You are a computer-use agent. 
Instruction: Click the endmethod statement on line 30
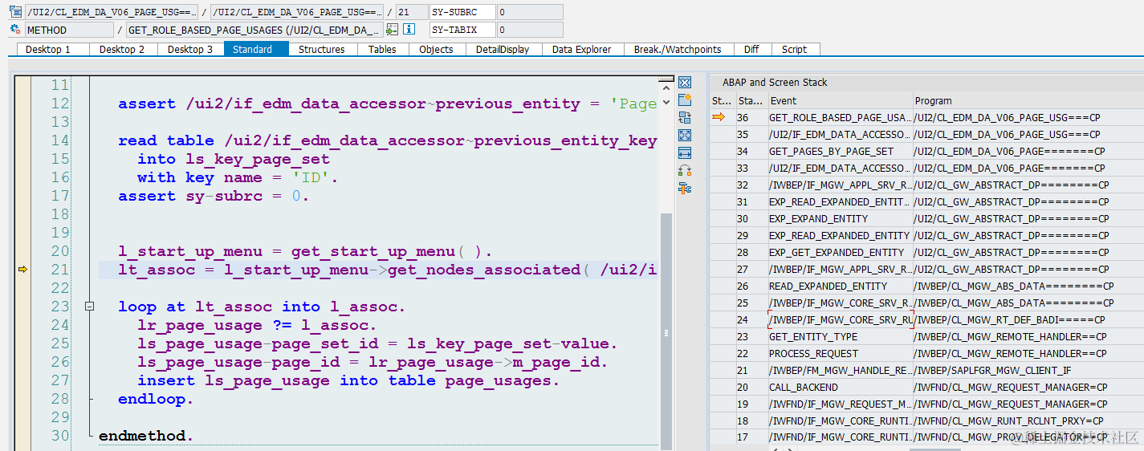click(x=146, y=436)
